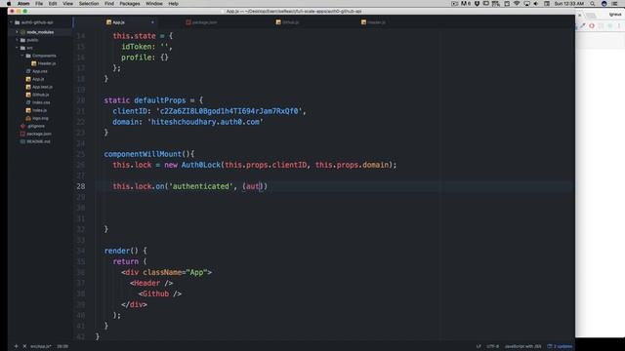
Task: Click the clientID string value in code
Action: coord(229,111)
